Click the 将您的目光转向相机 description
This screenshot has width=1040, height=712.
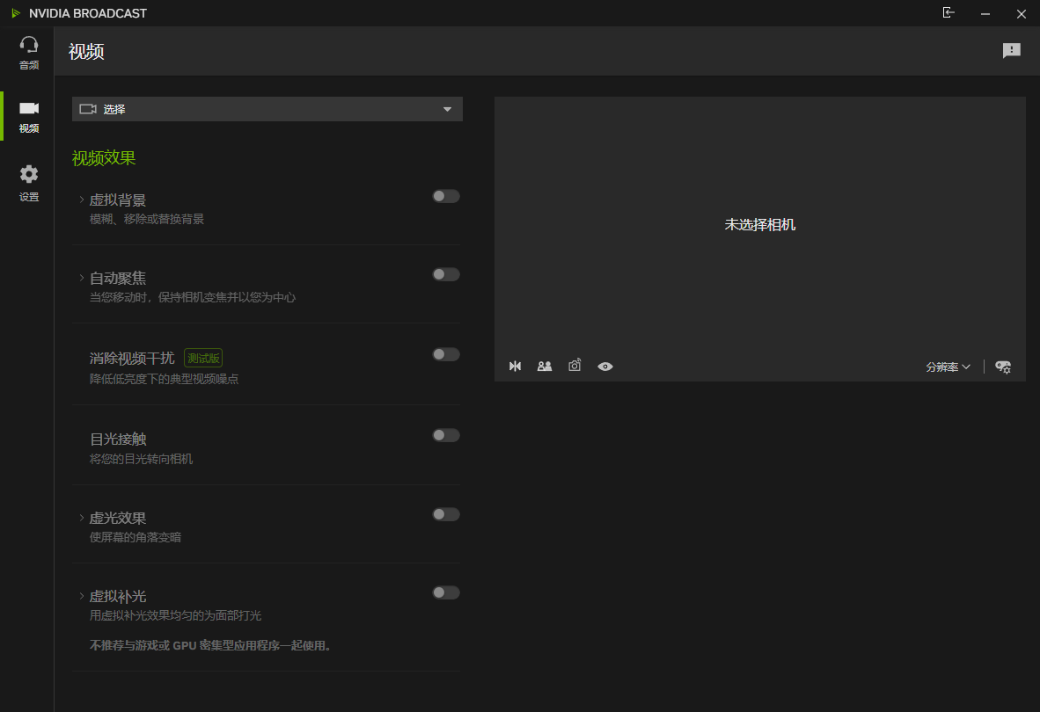142,459
